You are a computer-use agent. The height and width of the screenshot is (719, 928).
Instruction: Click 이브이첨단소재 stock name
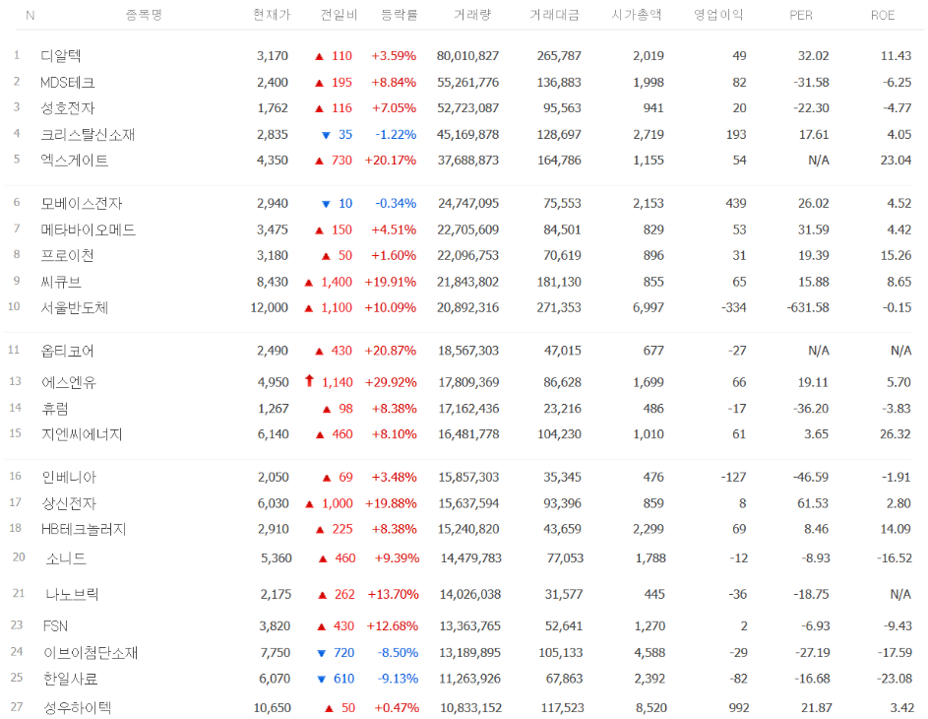pyautogui.click(x=91, y=653)
